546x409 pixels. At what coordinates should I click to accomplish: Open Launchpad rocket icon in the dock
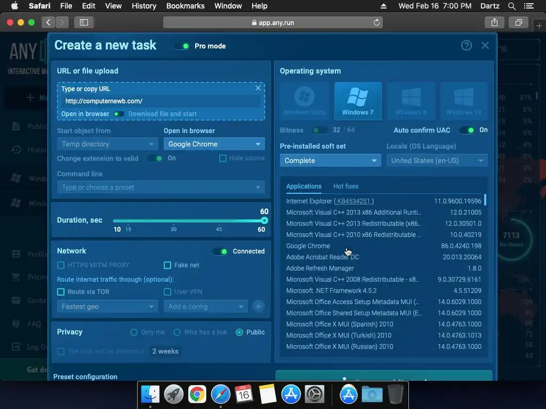pyautogui.click(x=174, y=395)
